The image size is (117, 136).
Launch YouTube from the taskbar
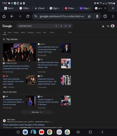[41, 132]
